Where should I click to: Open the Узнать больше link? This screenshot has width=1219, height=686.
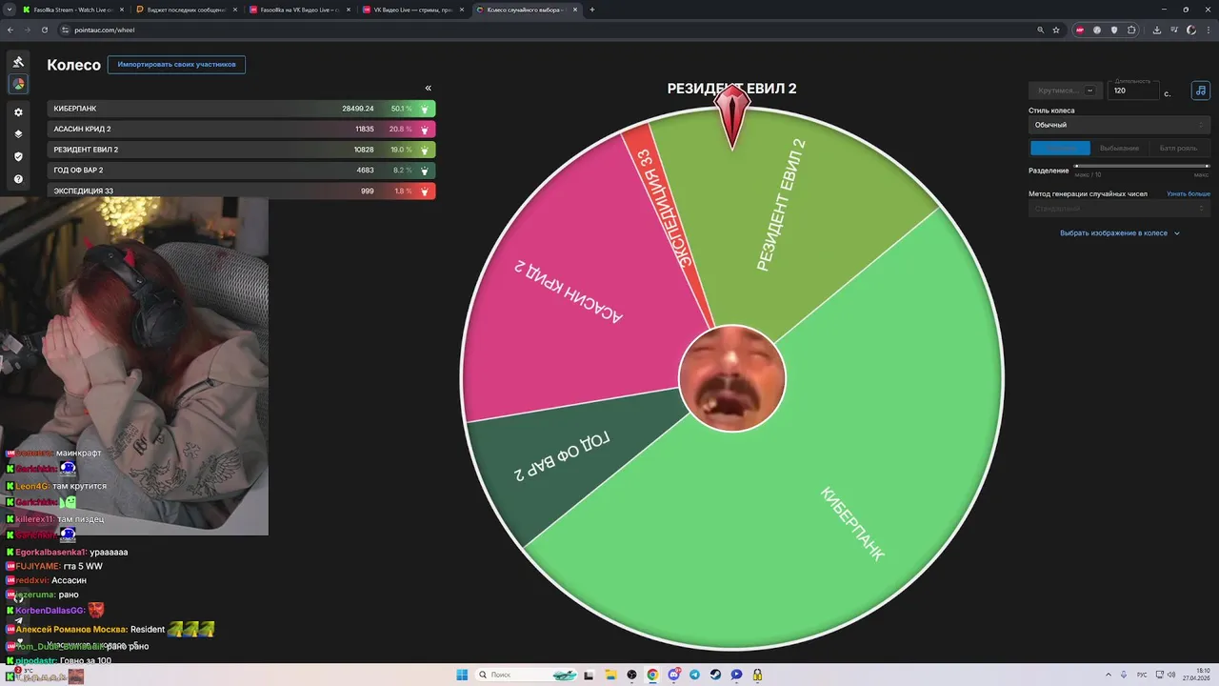click(1189, 193)
